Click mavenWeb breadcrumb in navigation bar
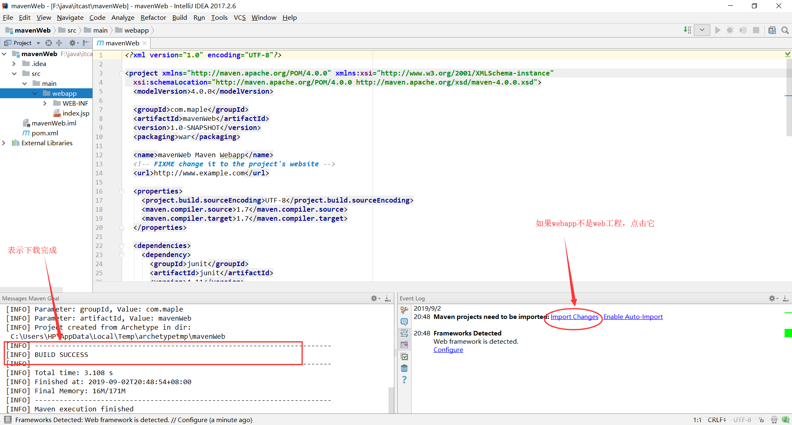The height and width of the screenshot is (425, 792). point(28,30)
